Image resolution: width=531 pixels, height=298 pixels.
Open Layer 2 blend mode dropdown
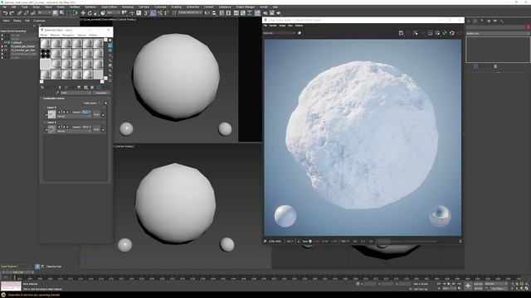coord(74,117)
